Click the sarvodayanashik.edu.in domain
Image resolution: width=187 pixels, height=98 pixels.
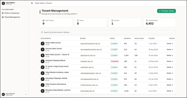coord(90,79)
